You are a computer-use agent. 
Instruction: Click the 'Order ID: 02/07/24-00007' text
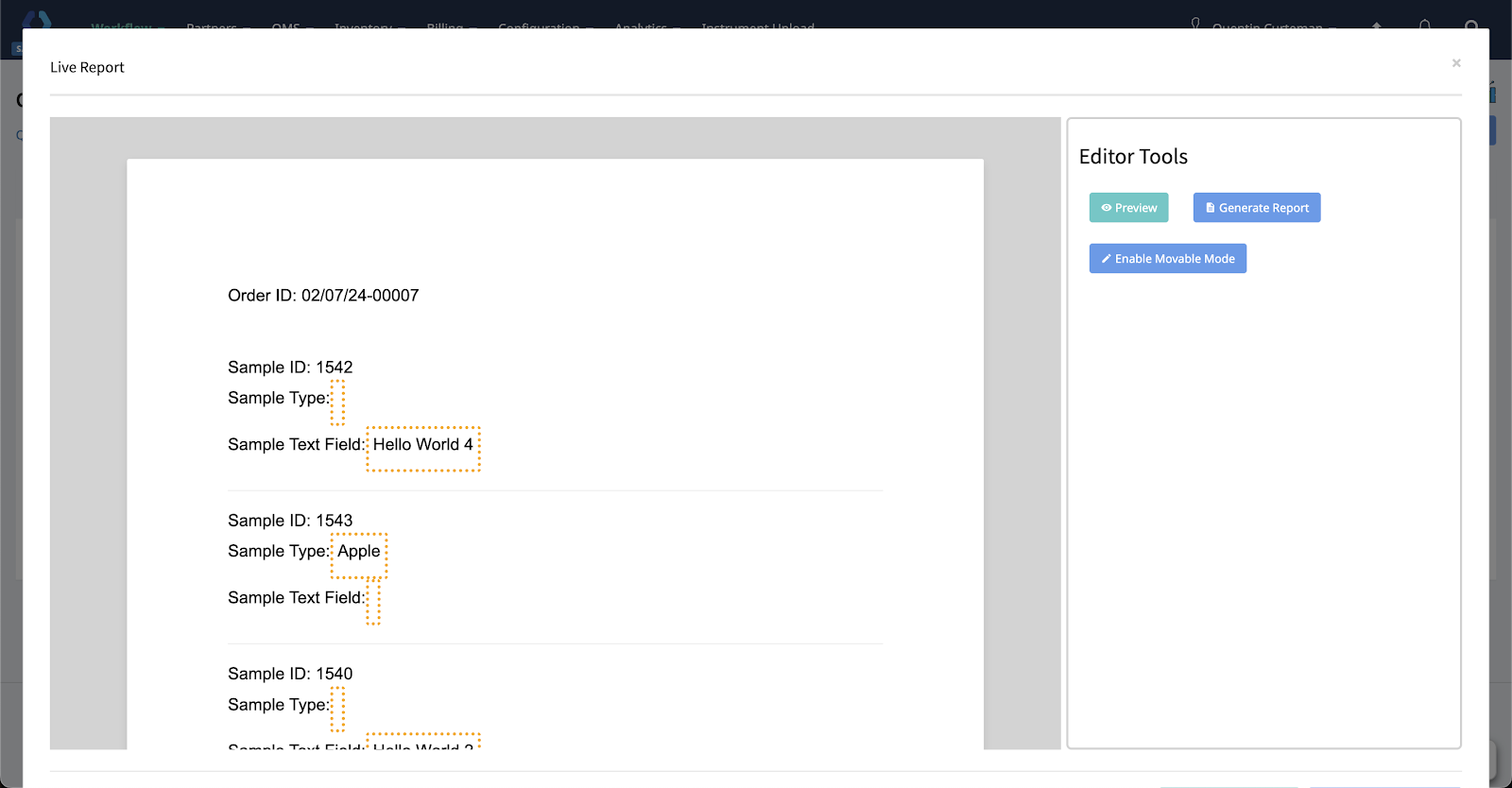click(323, 296)
